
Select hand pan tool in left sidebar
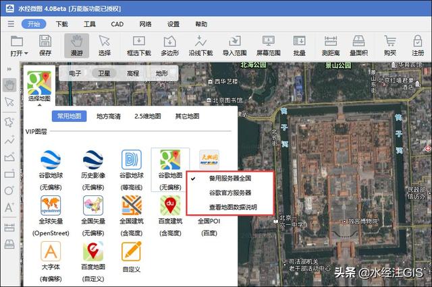pos(9,85)
